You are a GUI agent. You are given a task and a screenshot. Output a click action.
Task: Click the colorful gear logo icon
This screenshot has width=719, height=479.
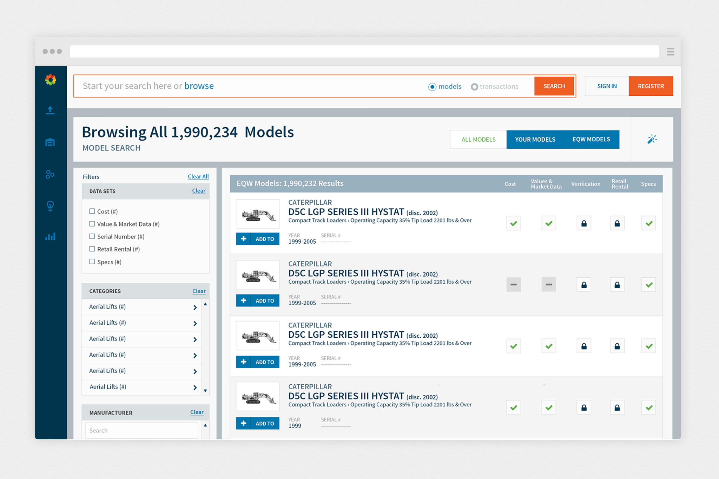[51, 80]
